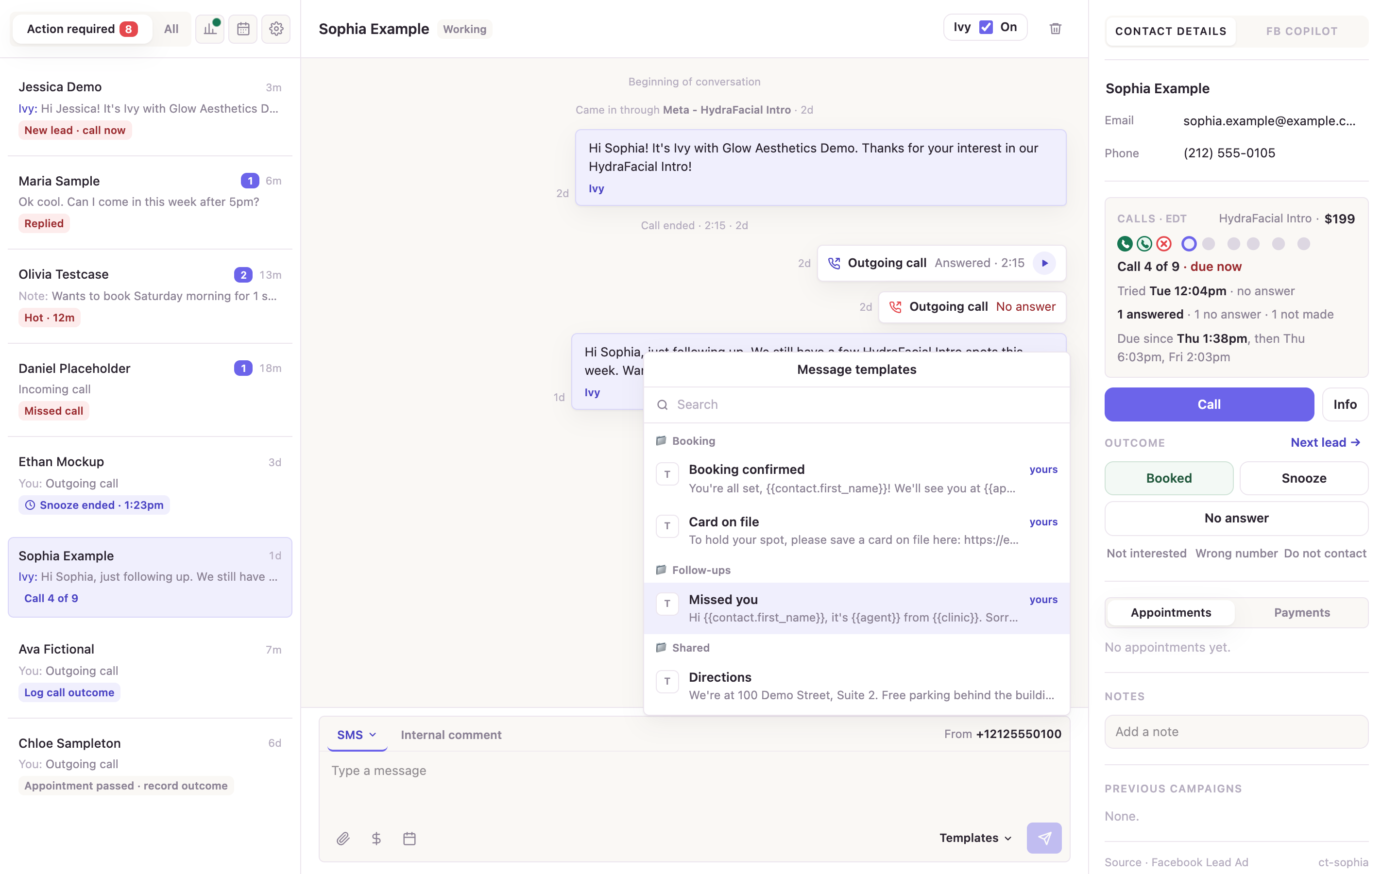1399x874 pixels.
Task: Select current call 4 circle marker
Action: (1189, 244)
